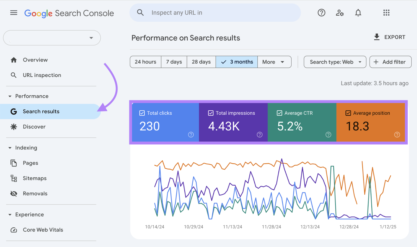Screen dimensions: 417x247
Task: Open the Google apps grid
Action: [x=386, y=13]
